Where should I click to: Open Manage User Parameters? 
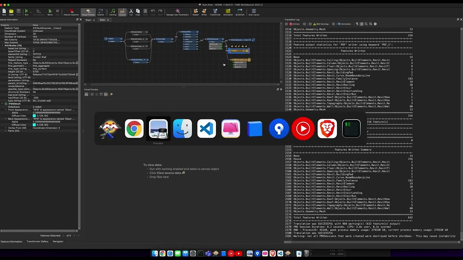177,12
